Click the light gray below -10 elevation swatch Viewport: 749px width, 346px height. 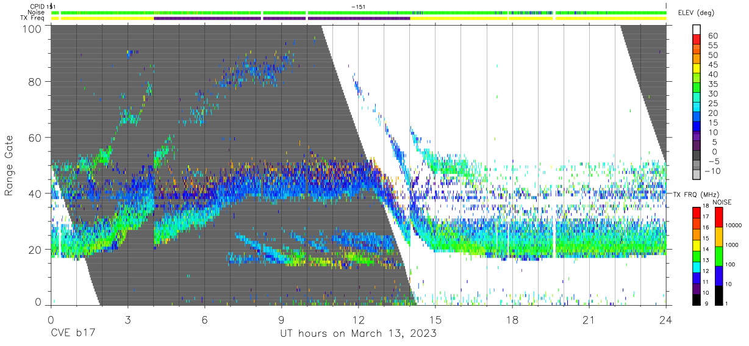(x=697, y=176)
